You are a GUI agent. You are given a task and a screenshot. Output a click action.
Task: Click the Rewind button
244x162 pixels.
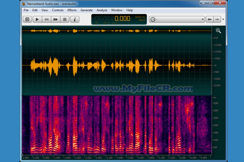point(46,19)
